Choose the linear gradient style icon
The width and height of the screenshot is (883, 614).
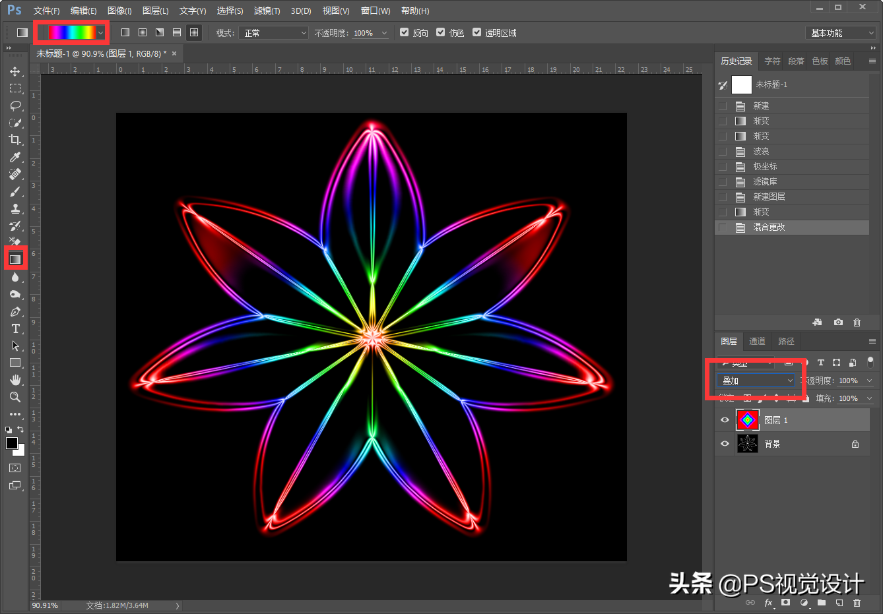pos(125,32)
